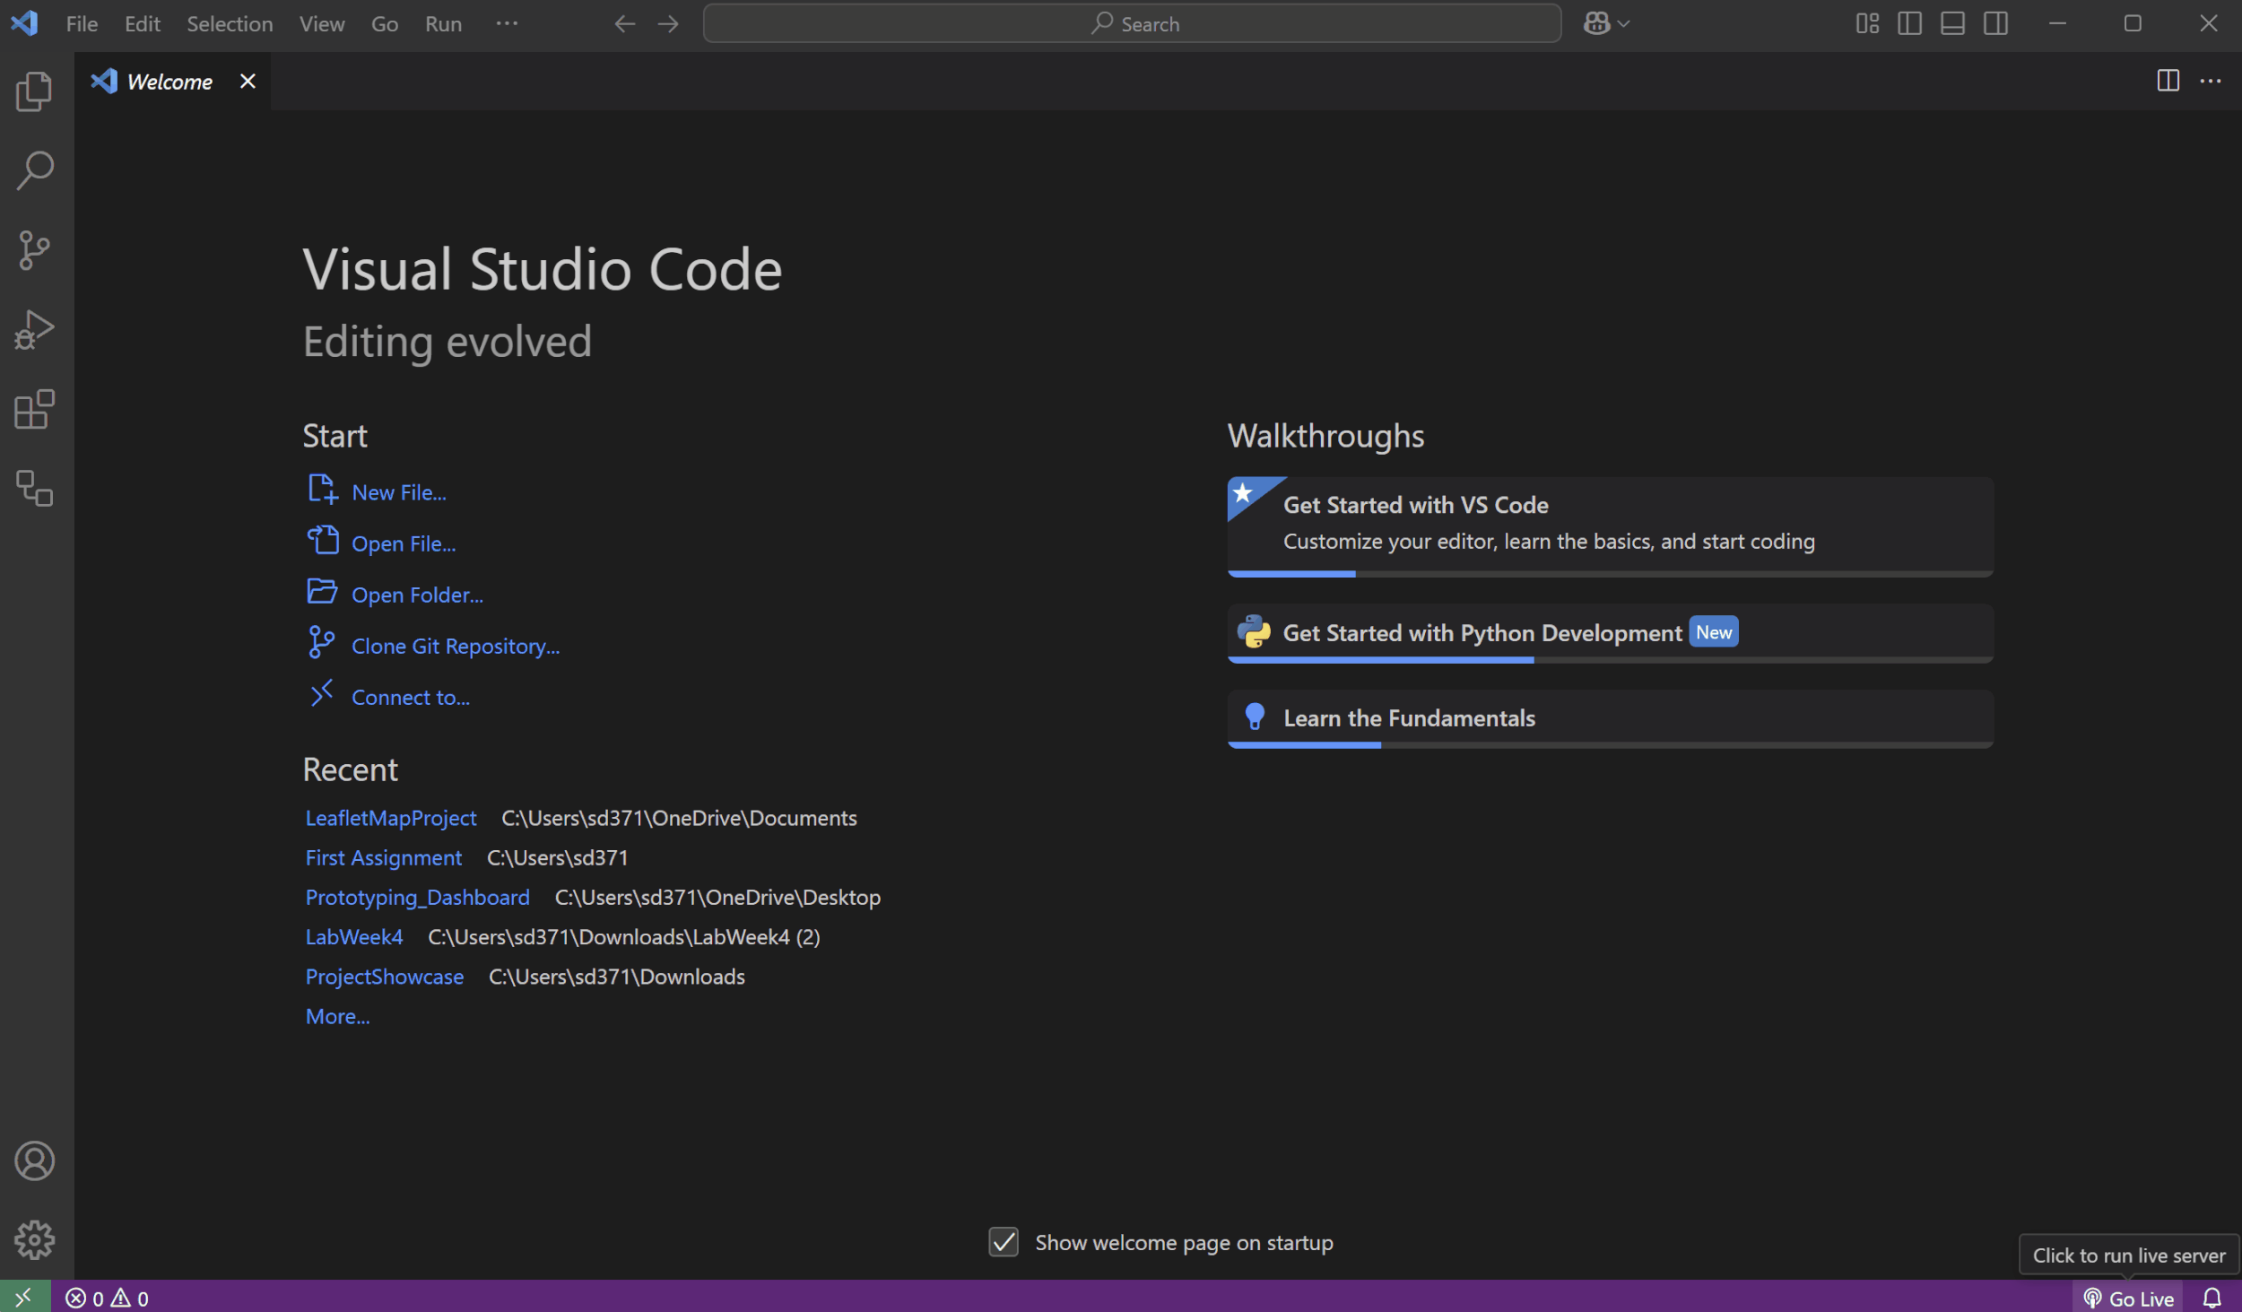Open the View menu
The width and height of the screenshot is (2242, 1312).
(x=320, y=23)
